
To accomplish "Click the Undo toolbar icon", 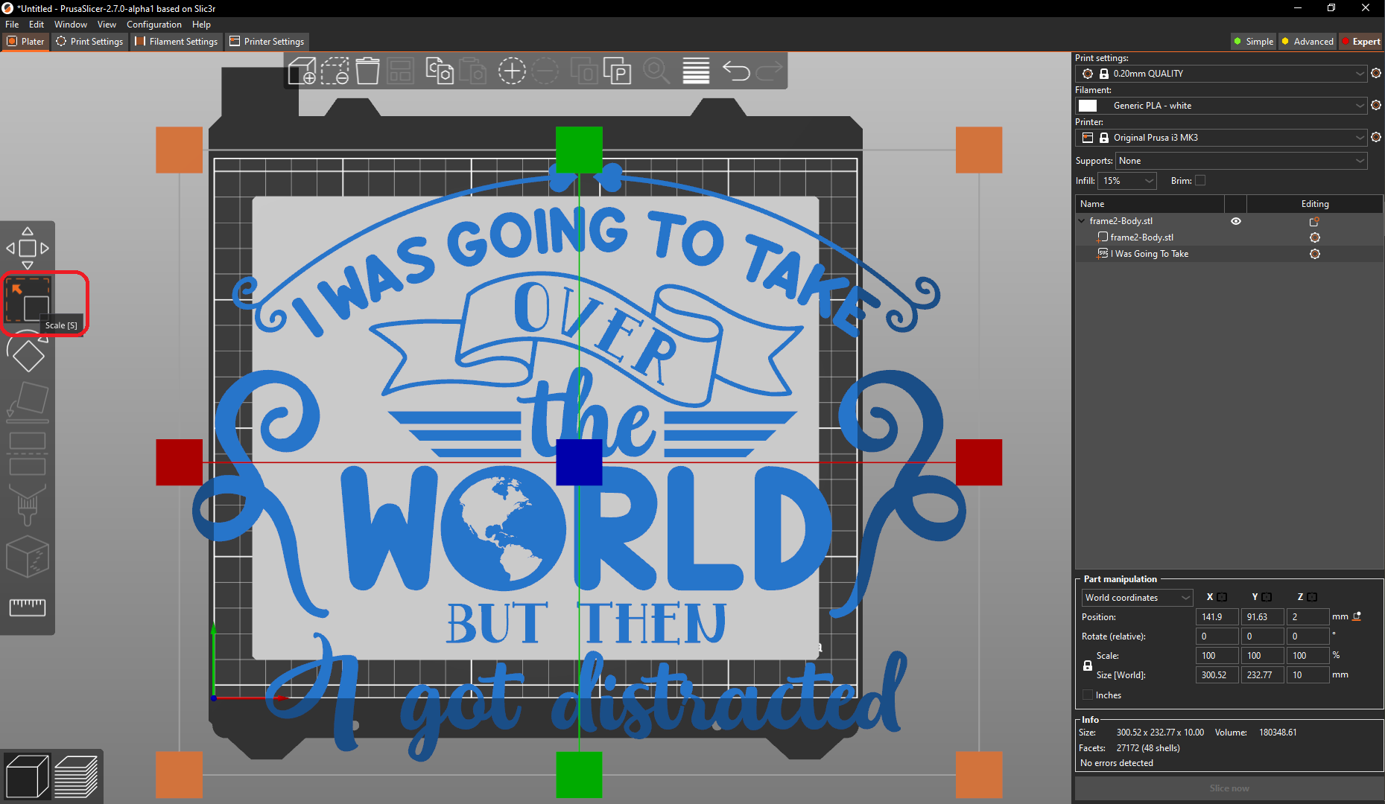I will (736, 71).
